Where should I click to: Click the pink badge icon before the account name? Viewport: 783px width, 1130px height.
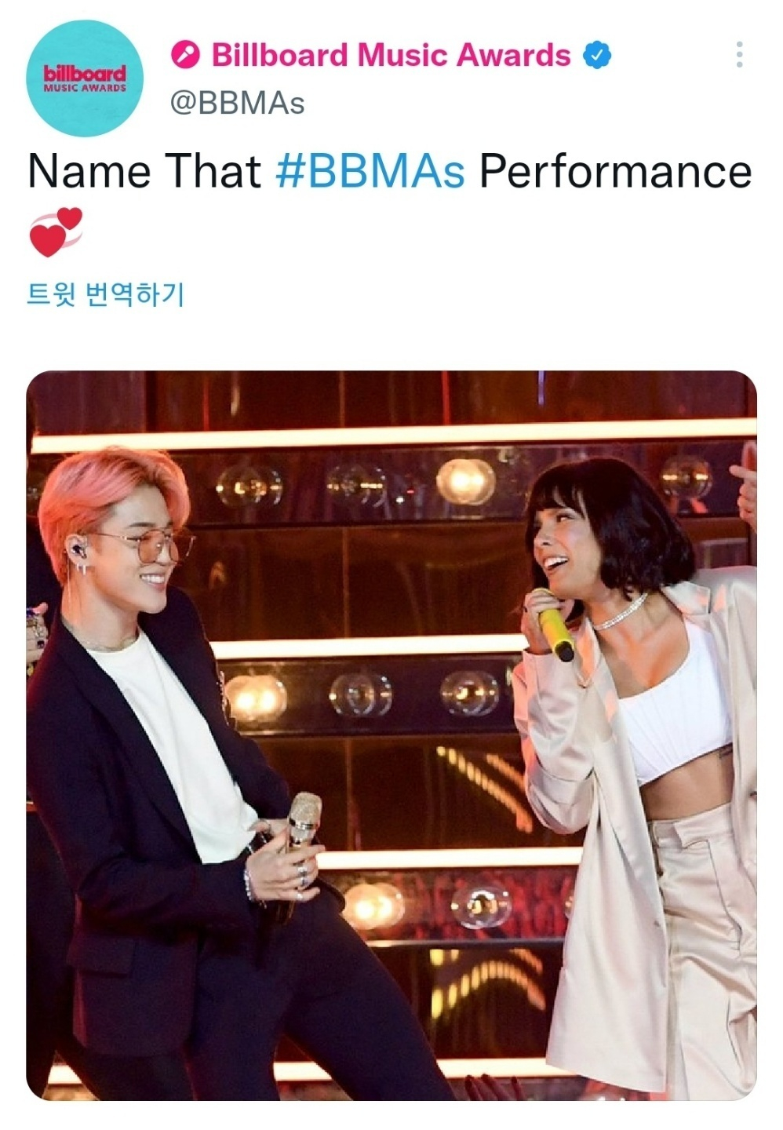point(185,55)
